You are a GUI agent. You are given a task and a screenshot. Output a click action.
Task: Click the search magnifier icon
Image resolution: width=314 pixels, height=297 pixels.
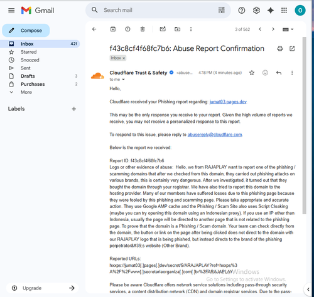[x=95, y=10]
